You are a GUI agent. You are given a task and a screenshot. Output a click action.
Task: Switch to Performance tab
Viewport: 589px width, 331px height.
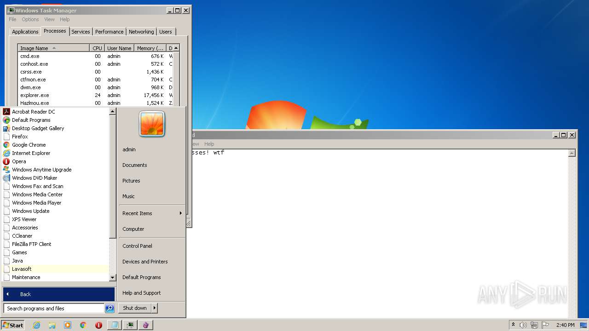pos(109,32)
